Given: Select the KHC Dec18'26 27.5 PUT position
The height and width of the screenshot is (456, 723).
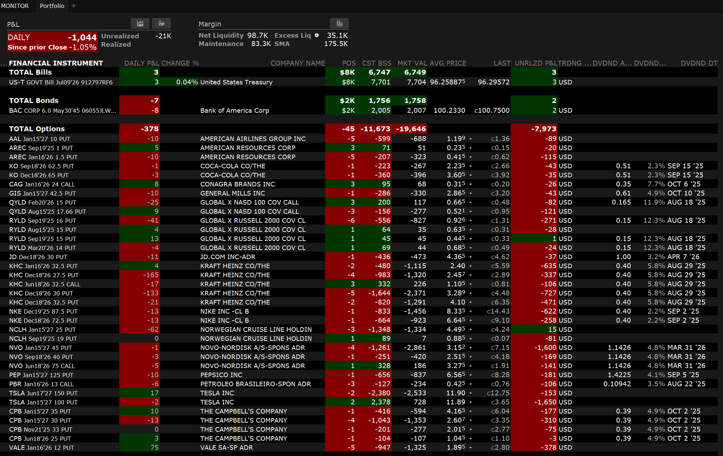Looking at the screenshot, I should pos(44,275).
